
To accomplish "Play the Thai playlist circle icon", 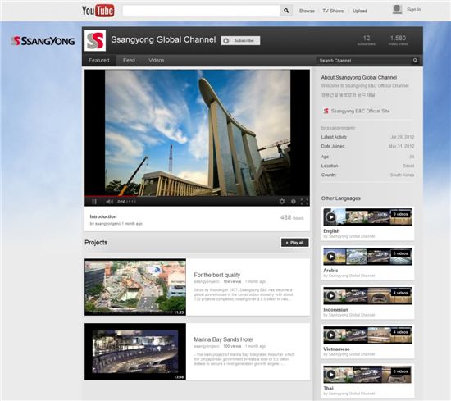I will (x=331, y=374).
